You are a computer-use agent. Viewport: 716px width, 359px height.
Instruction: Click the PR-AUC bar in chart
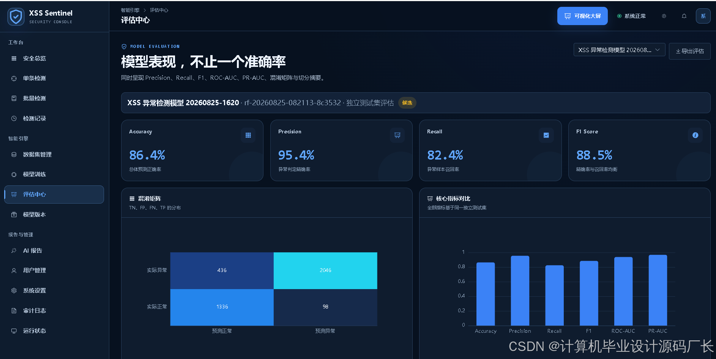[658, 290]
